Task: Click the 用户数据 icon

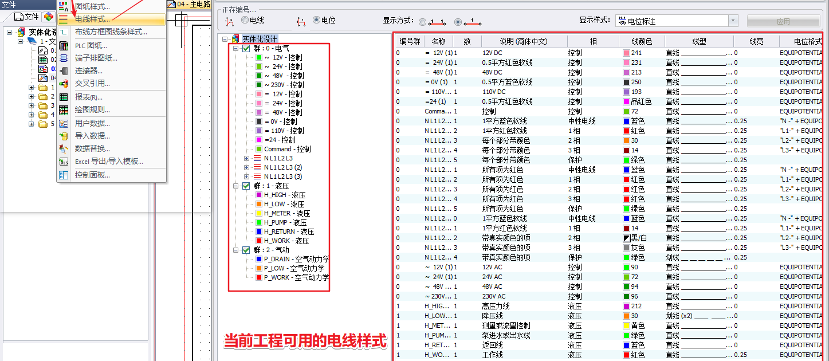Action: [64, 123]
